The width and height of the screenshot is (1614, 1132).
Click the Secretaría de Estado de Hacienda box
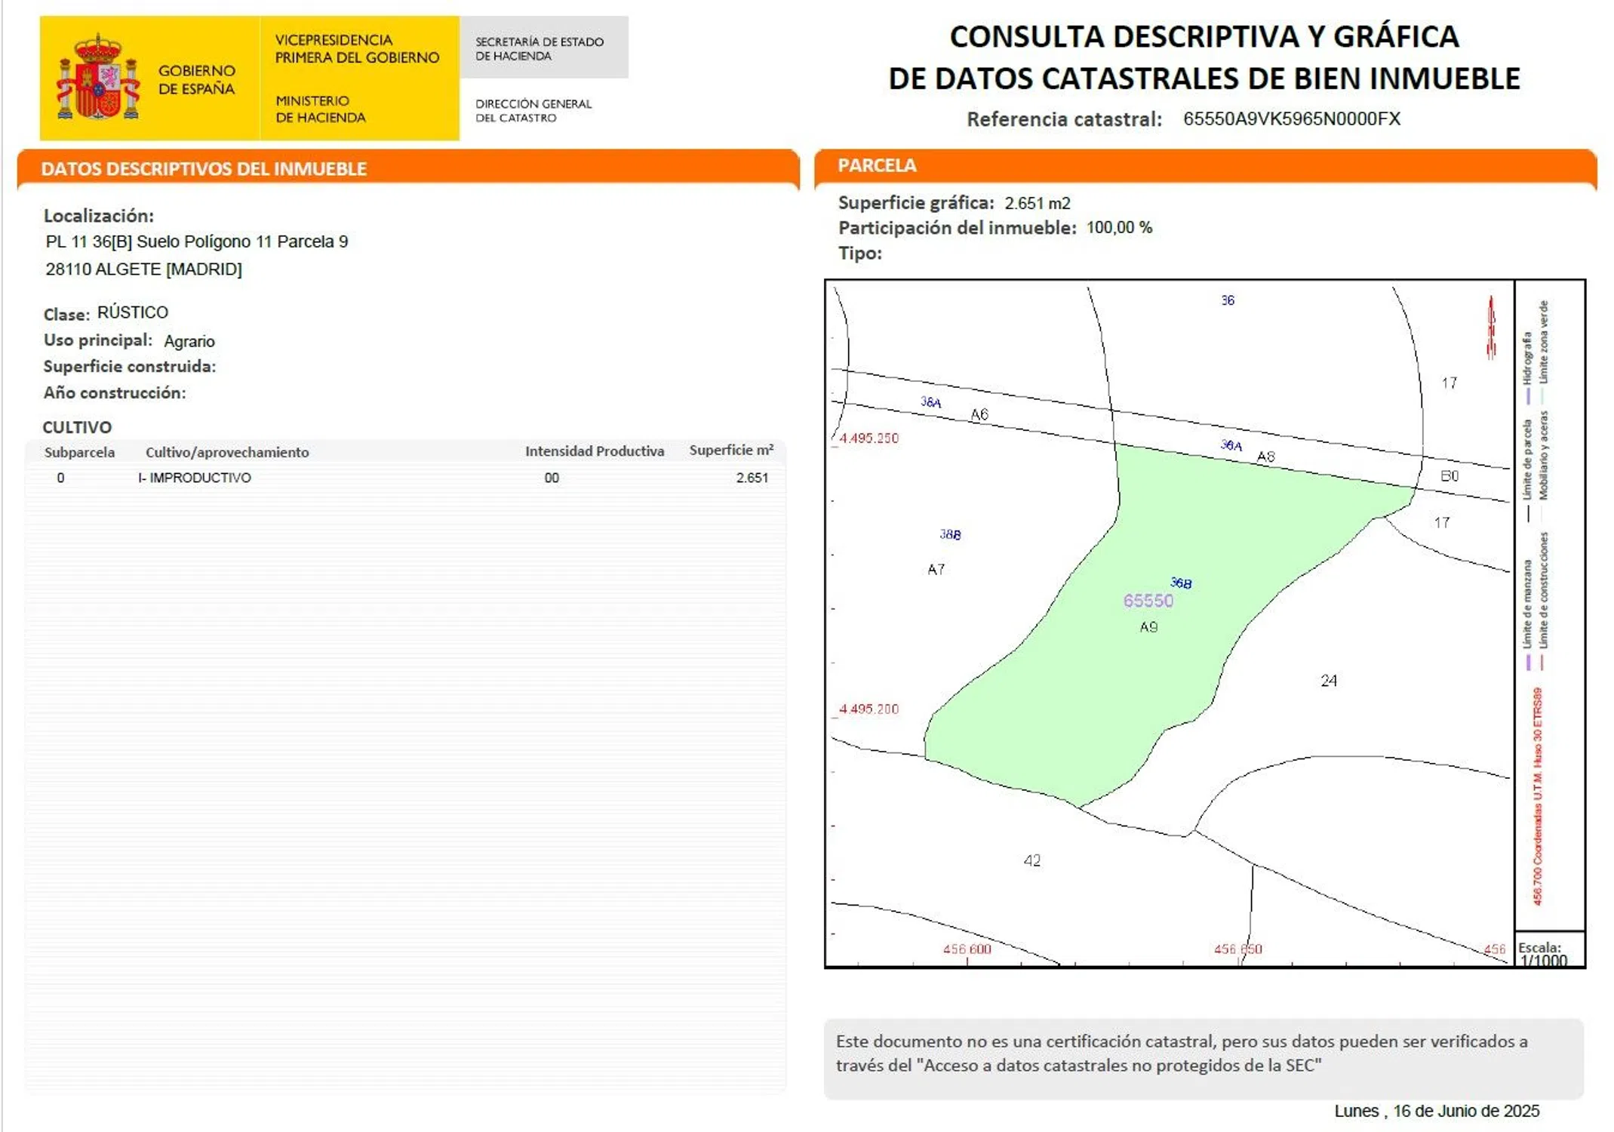click(543, 48)
